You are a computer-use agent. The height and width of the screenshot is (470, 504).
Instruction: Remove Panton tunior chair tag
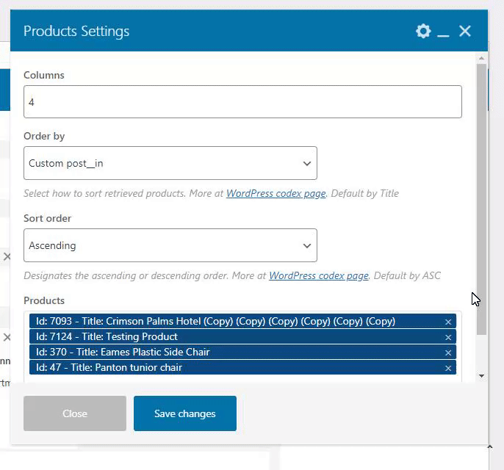click(x=448, y=368)
